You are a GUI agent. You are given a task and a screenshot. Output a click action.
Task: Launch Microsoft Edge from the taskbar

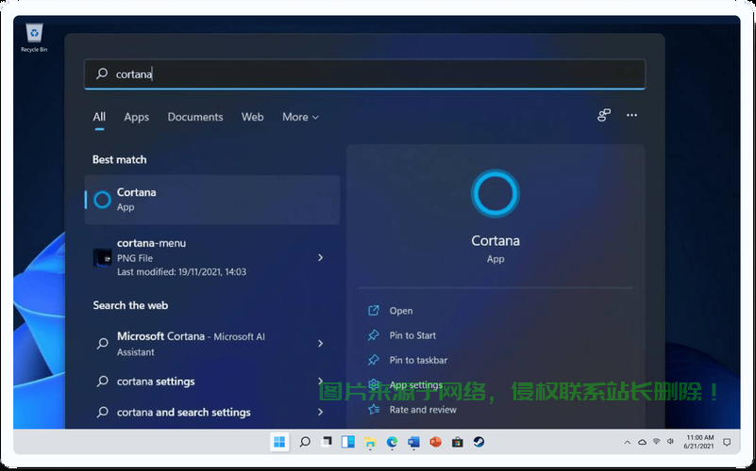point(392,442)
